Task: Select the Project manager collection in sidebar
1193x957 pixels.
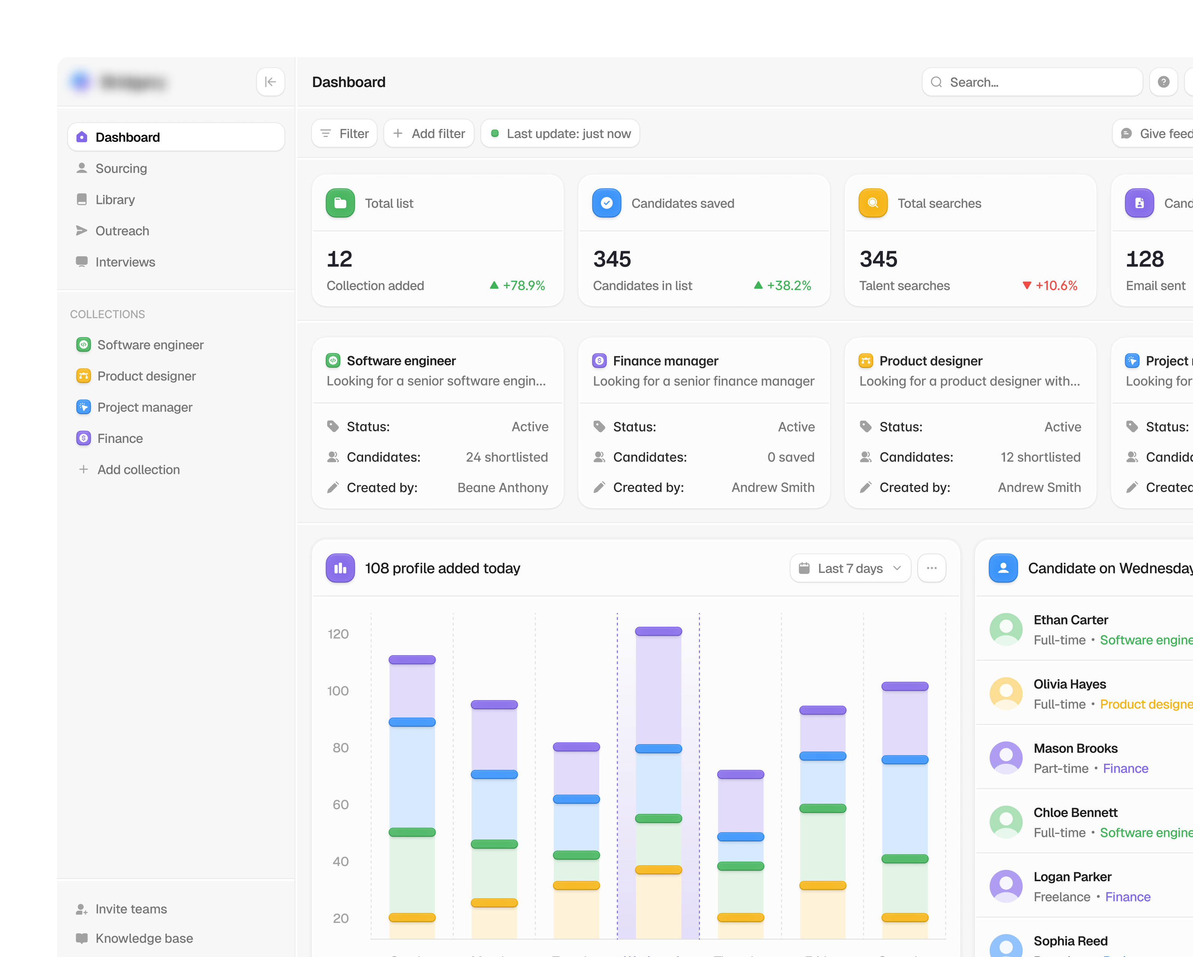Action: coord(176,407)
